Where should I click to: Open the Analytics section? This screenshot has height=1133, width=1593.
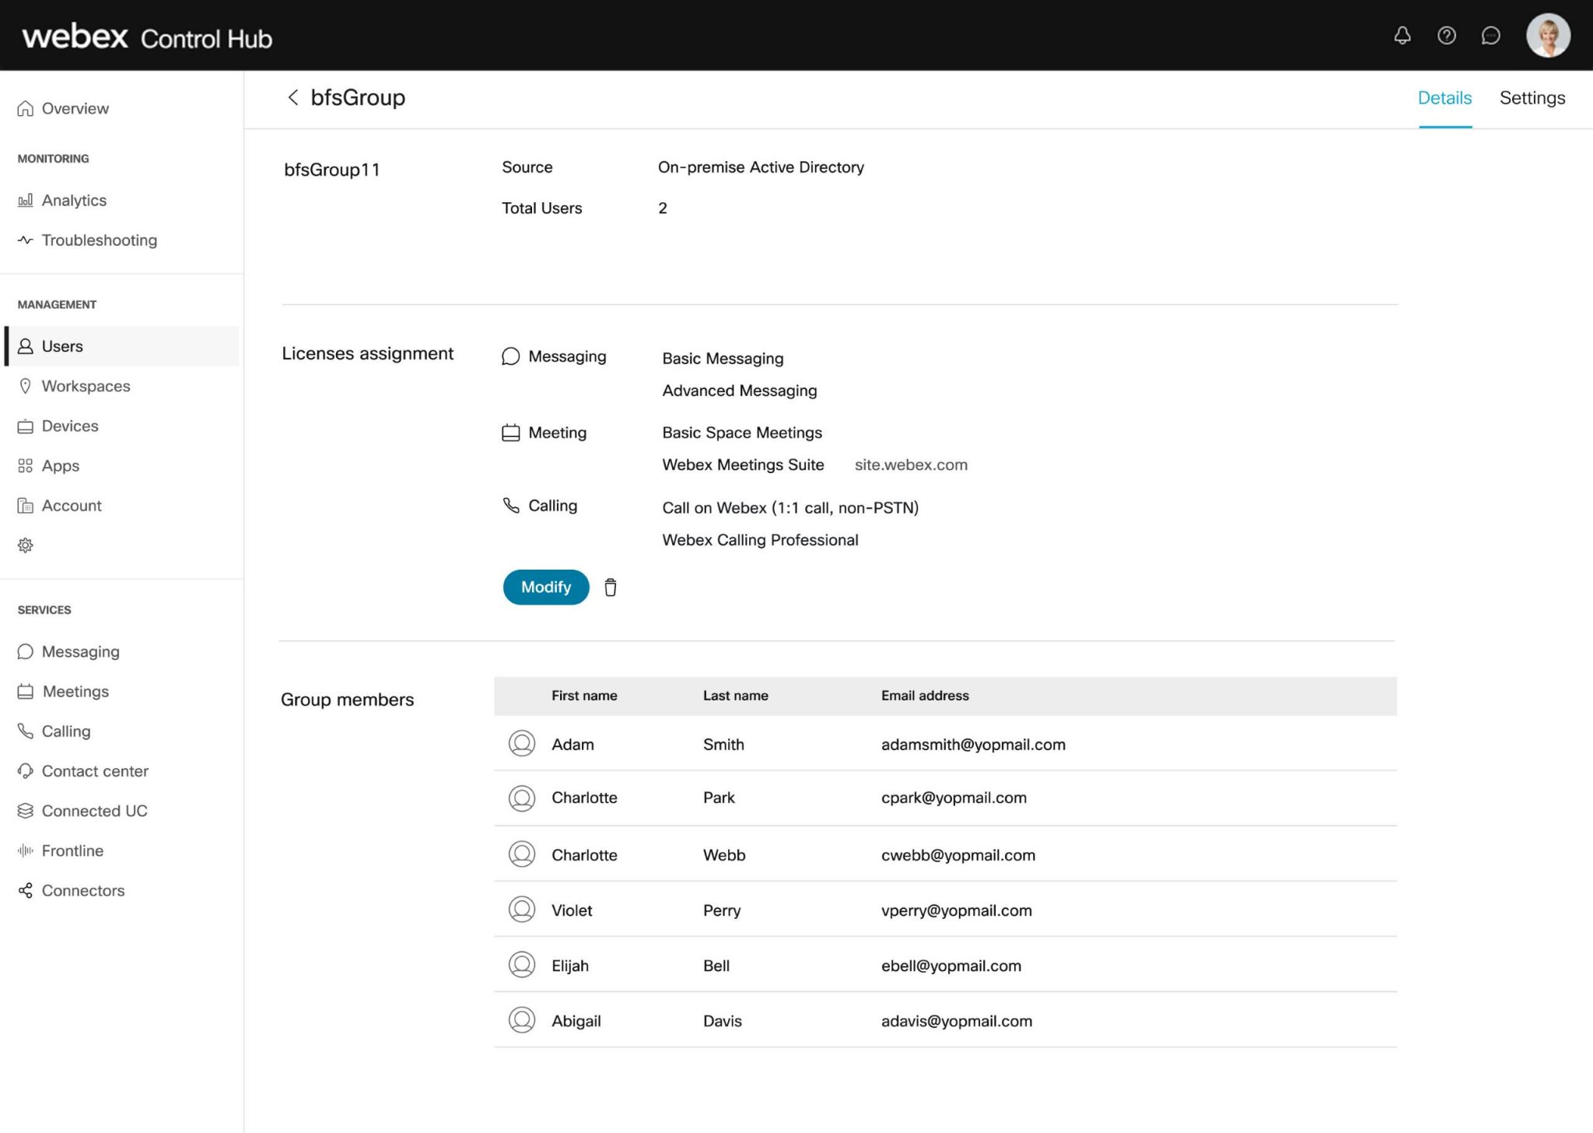point(74,200)
